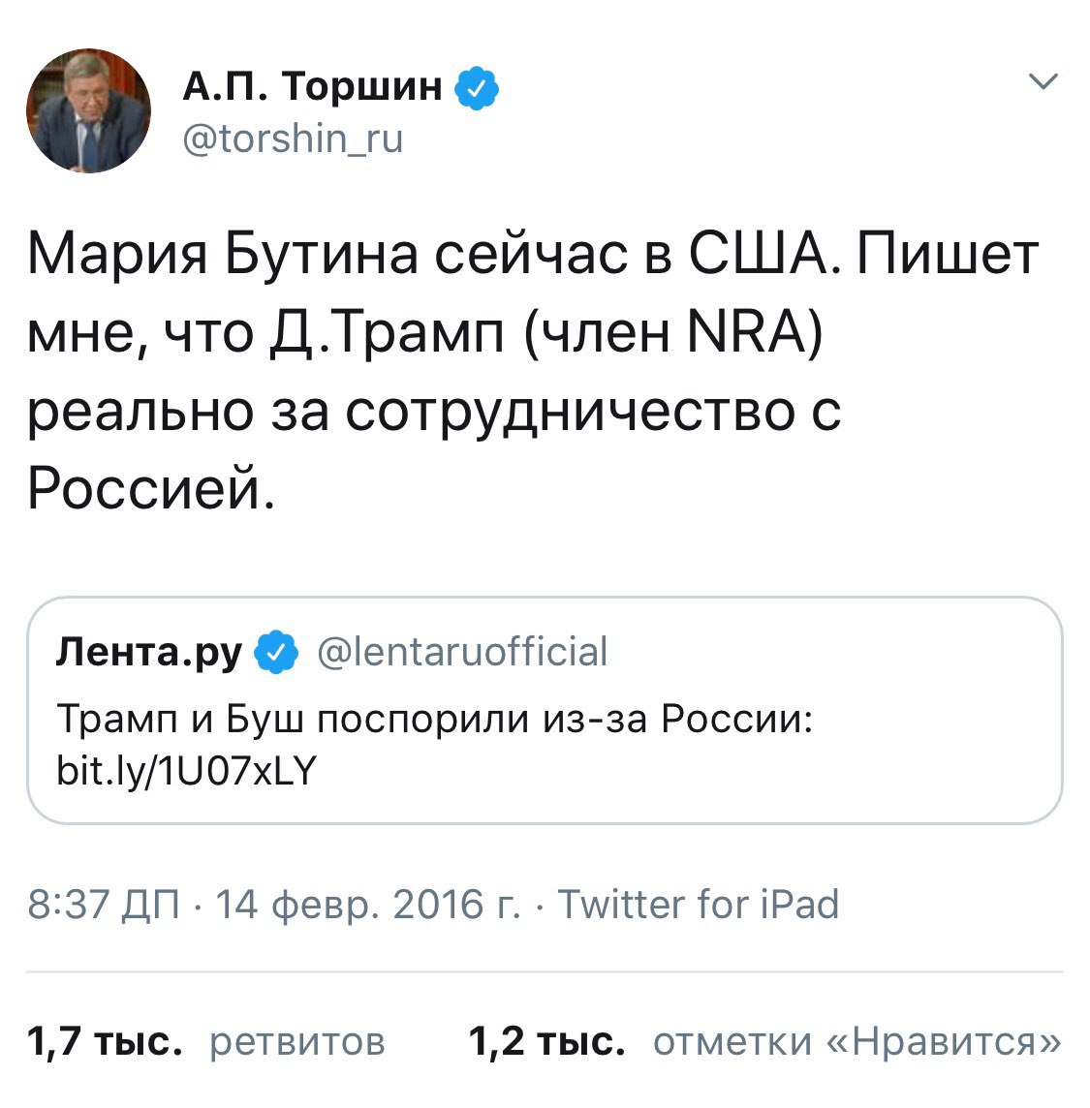This screenshot has height=1108, width=1090.
Task: Open the отметки «Нравится» list label
Action: (857, 1041)
